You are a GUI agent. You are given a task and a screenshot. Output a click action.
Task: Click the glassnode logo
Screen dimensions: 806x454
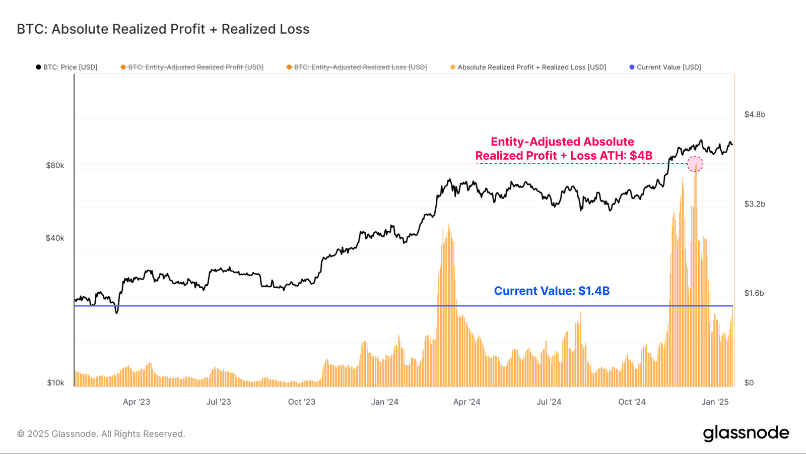pyautogui.click(x=746, y=433)
